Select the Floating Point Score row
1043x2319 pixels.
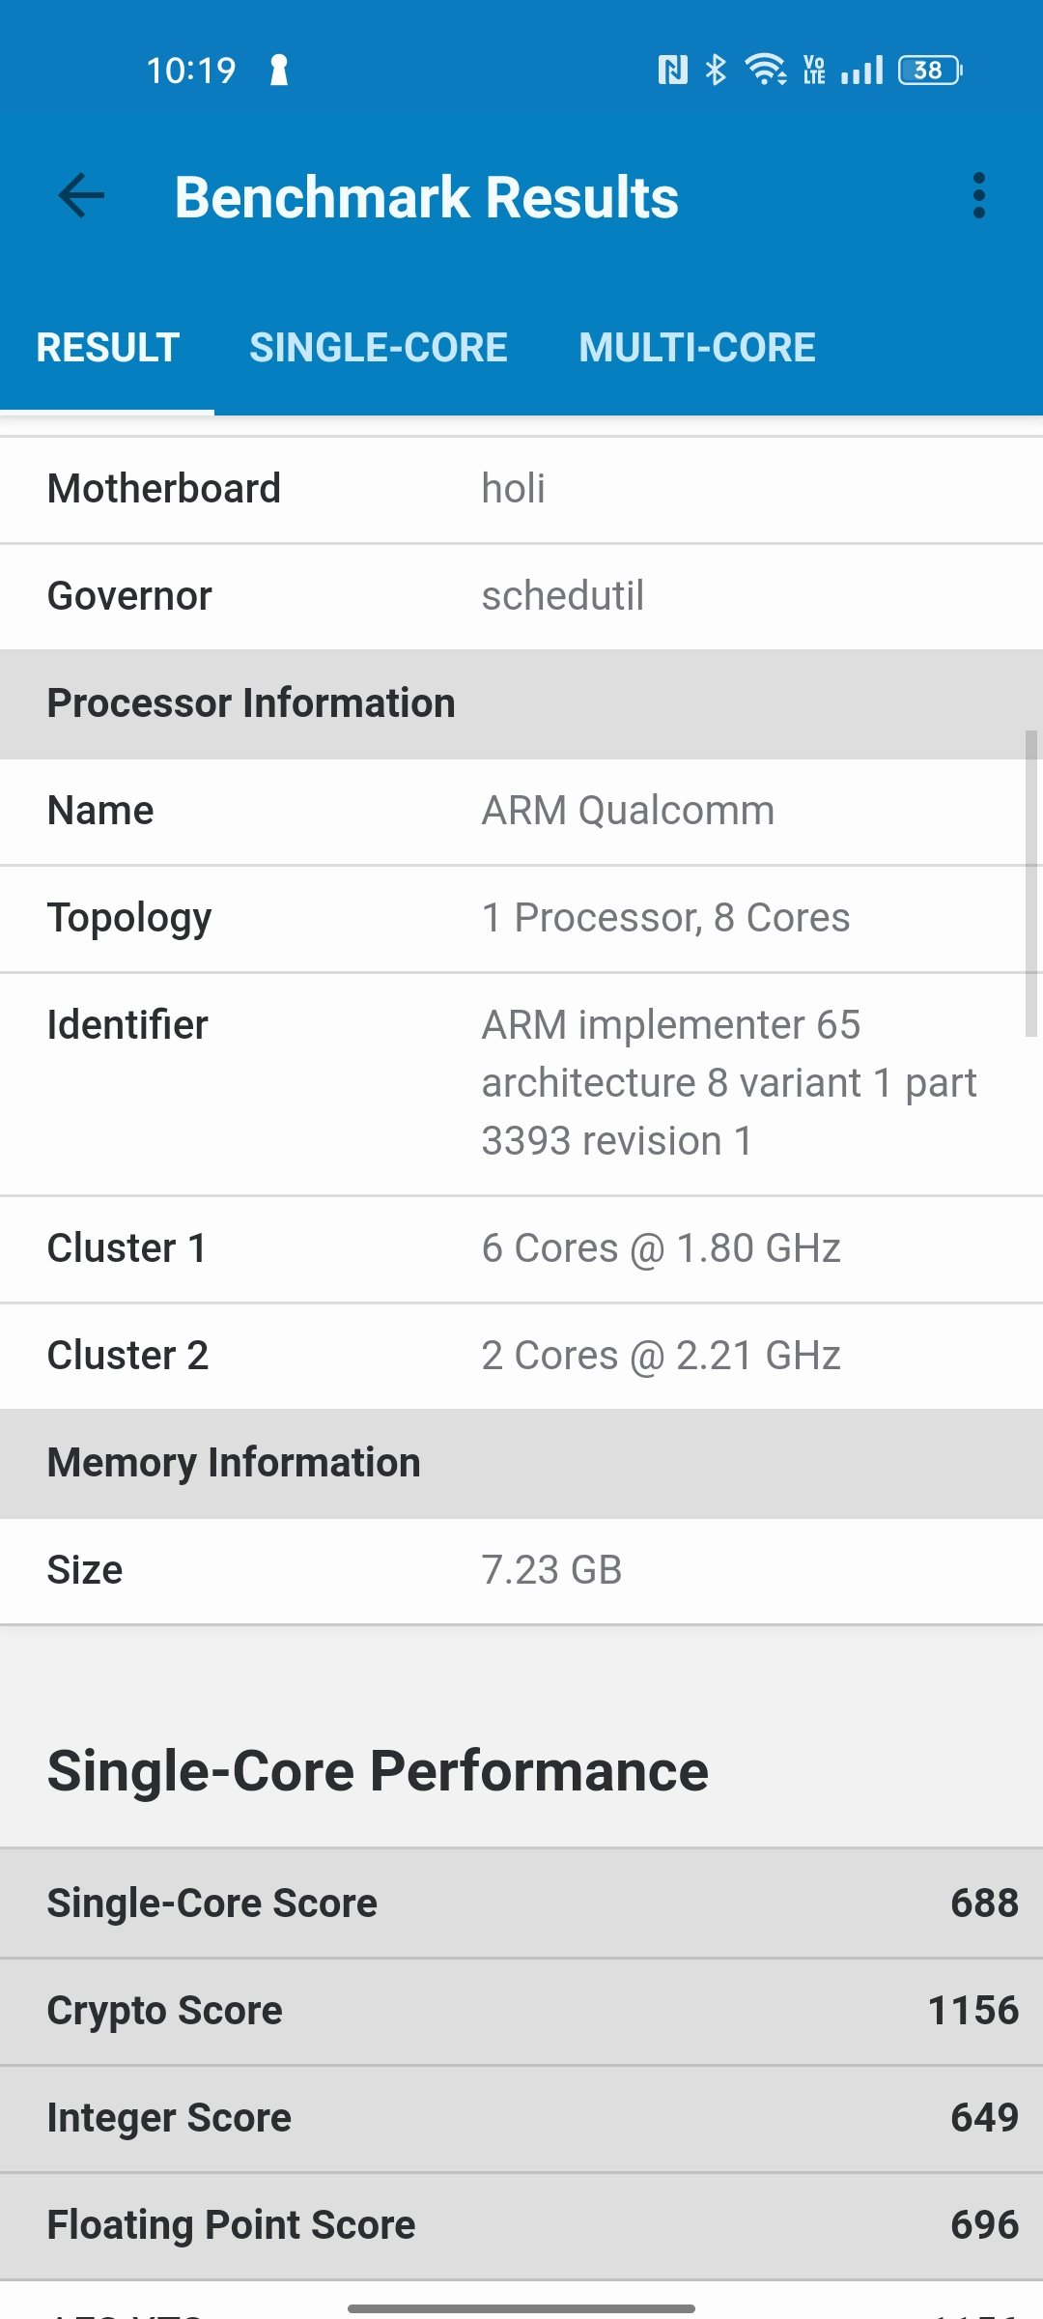(x=521, y=2225)
